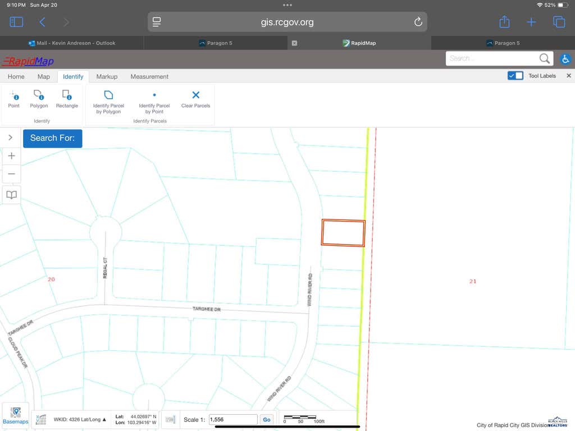The image size is (575, 431).
Task: Open the Basemaps picker
Action: pyautogui.click(x=15, y=416)
